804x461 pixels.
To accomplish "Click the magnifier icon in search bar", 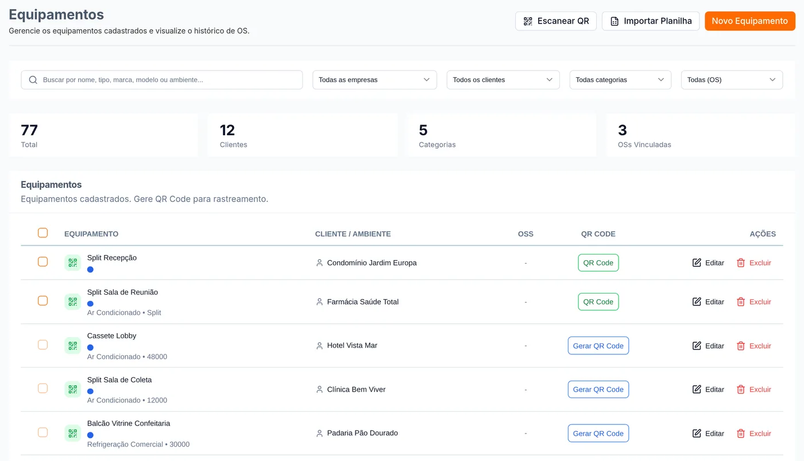I will click(33, 80).
